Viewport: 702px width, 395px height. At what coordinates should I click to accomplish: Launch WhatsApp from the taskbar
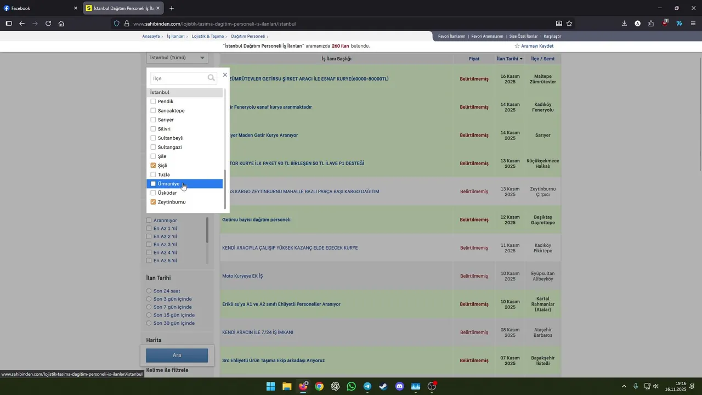(x=352, y=386)
